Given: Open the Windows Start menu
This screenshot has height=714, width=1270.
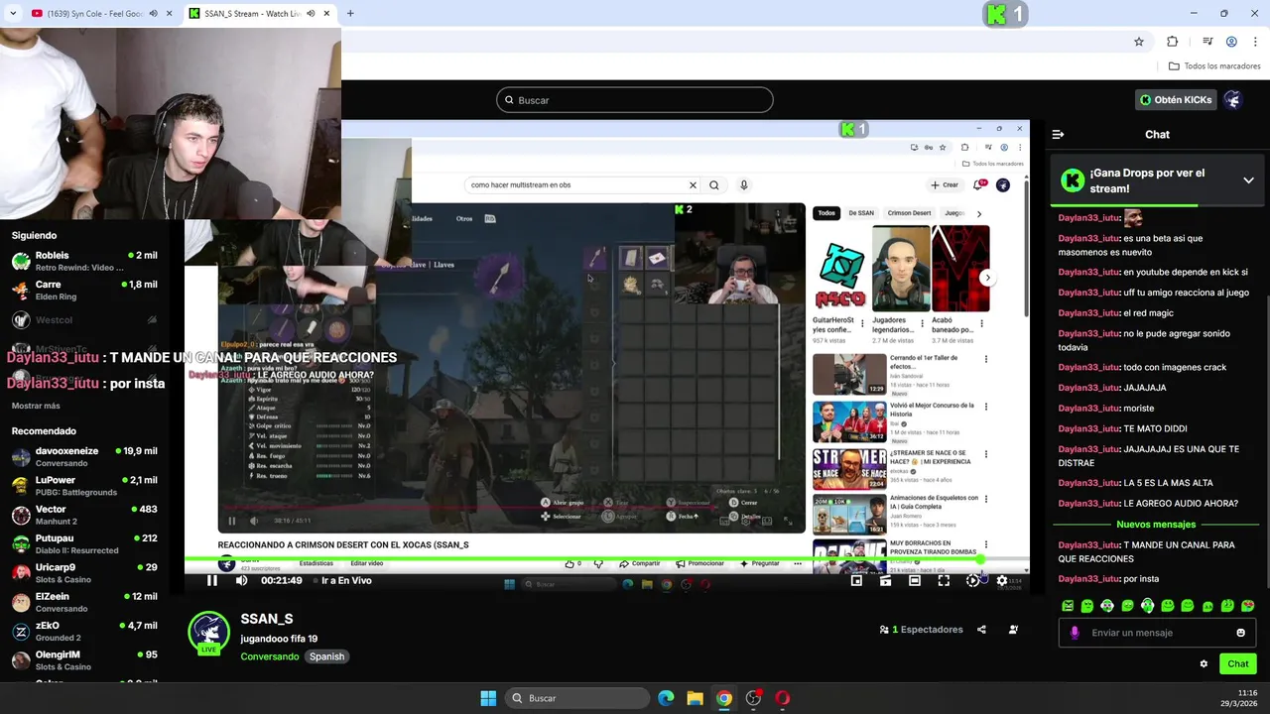Looking at the screenshot, I should click(x=488, y=698).
